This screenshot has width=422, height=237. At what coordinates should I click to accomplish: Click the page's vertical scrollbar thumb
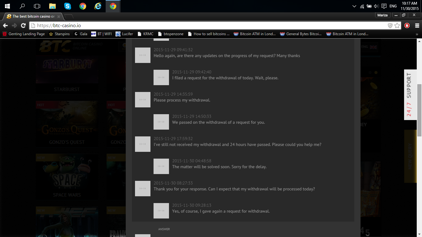coord(419,110)
